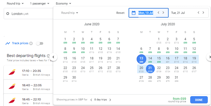The image size is (211, 106).
Task: Show previous month in calendar
Action: pyautogui.click(x=53, y=57)
